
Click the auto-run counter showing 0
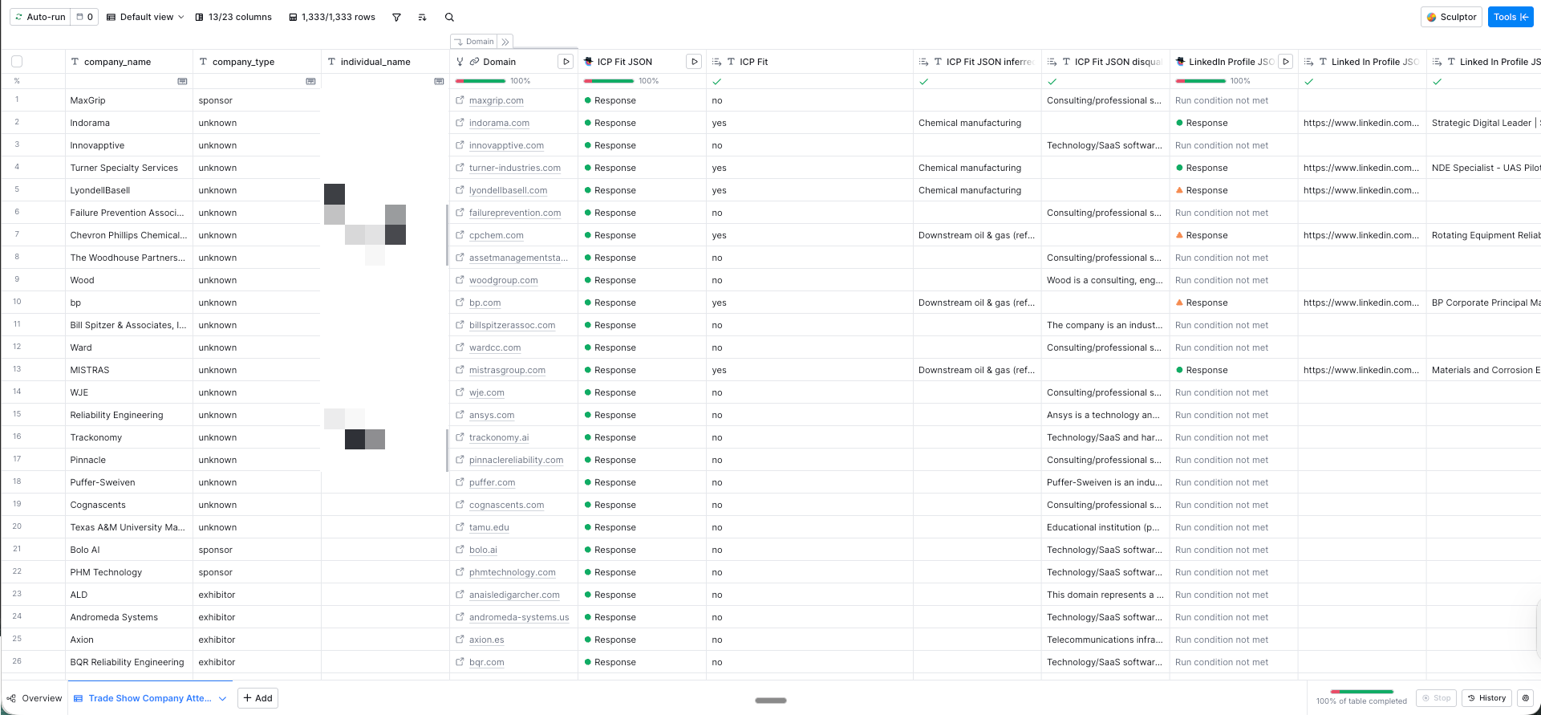85,17
